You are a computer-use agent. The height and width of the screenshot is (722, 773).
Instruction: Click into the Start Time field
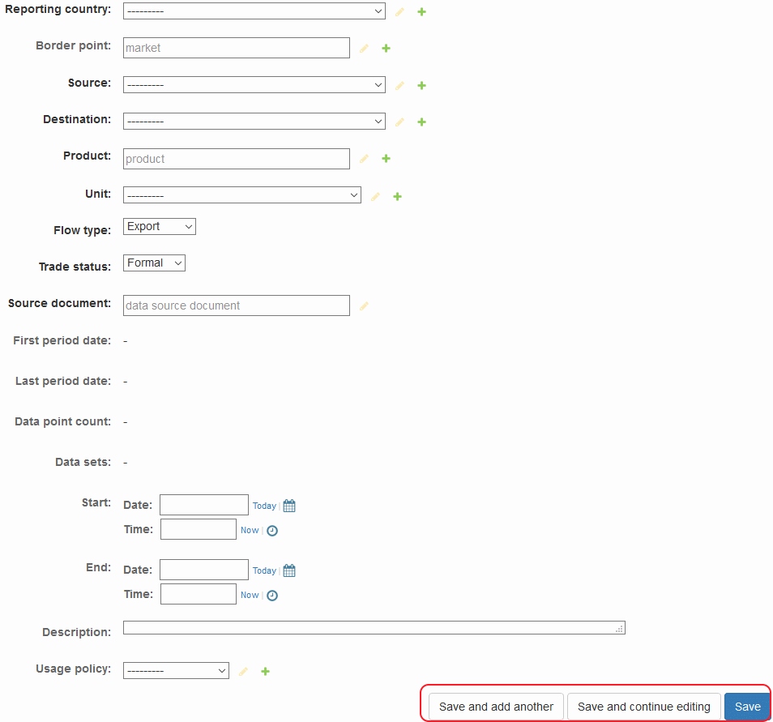coord(199,529)
